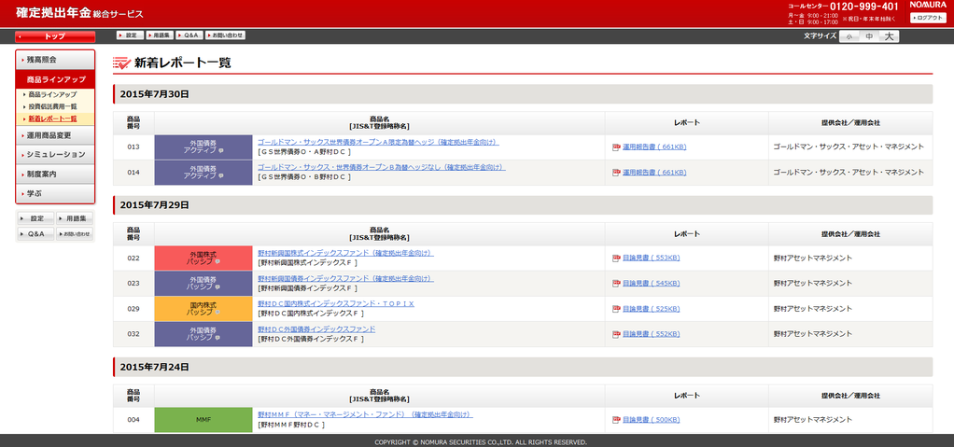Click the PDF icon in row 022
Viewport: 954px width, 447px height.
click(x=616, y=258)
